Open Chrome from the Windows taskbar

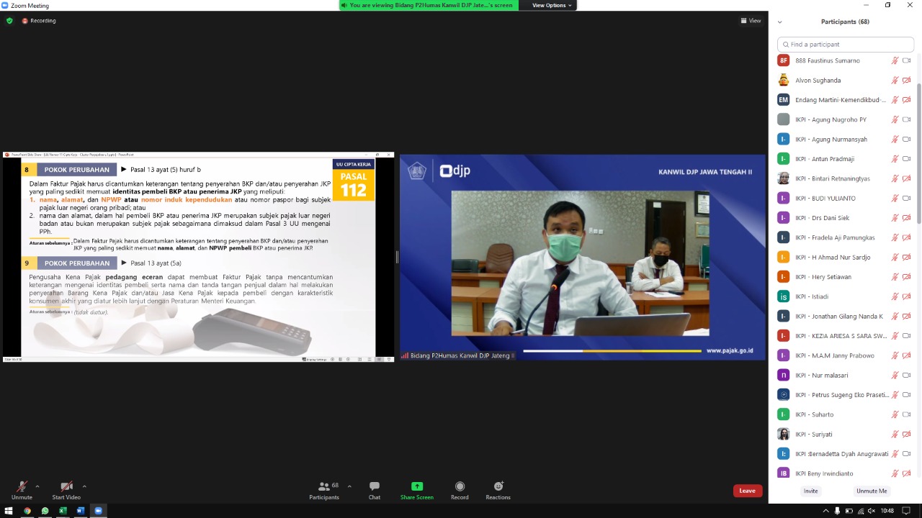coord(27,511)
